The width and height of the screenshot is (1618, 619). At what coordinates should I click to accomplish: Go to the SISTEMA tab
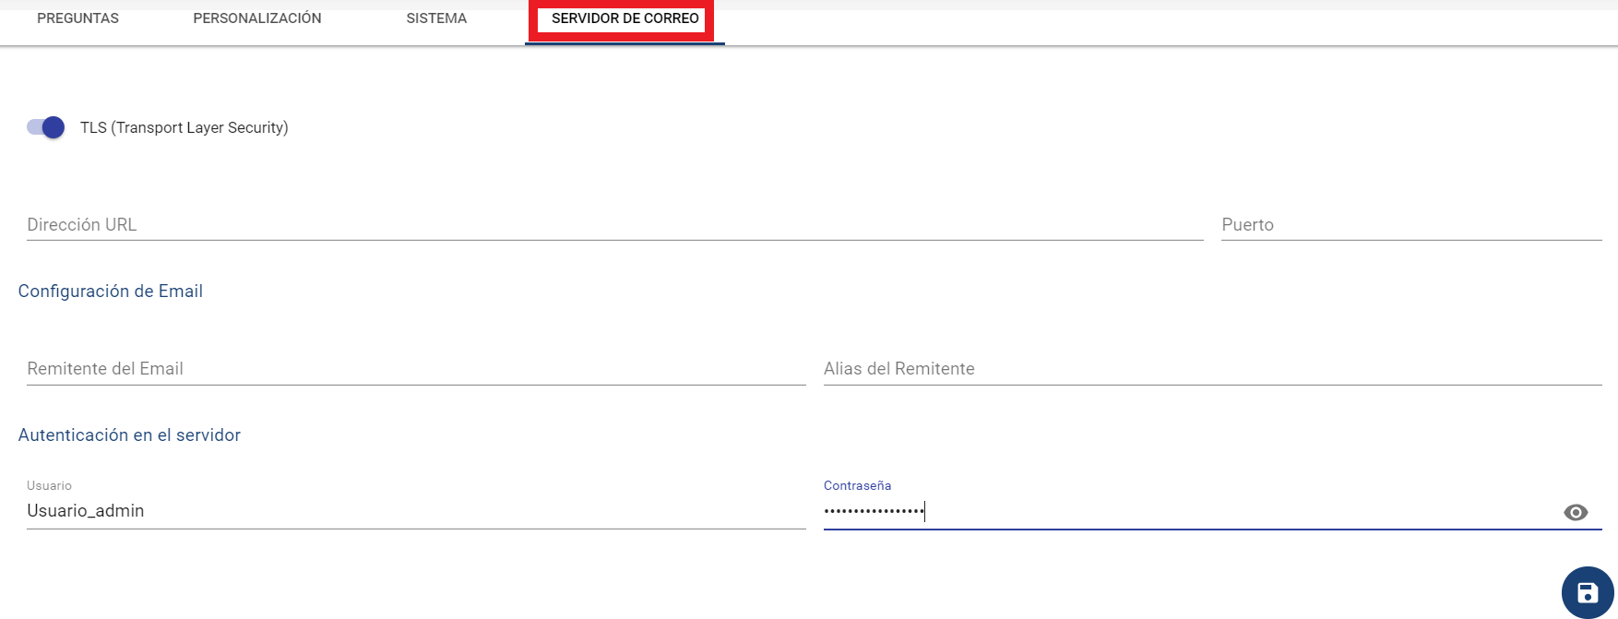click(436, 18)
